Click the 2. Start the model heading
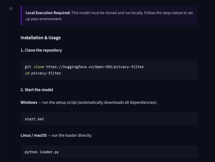 pos(37,90)
